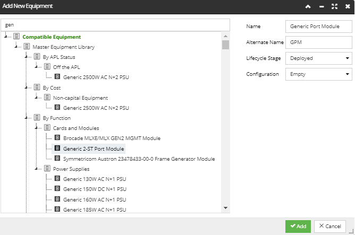
Task: Click the Master Equipment Library folder icon
Action: click(27, 46)
